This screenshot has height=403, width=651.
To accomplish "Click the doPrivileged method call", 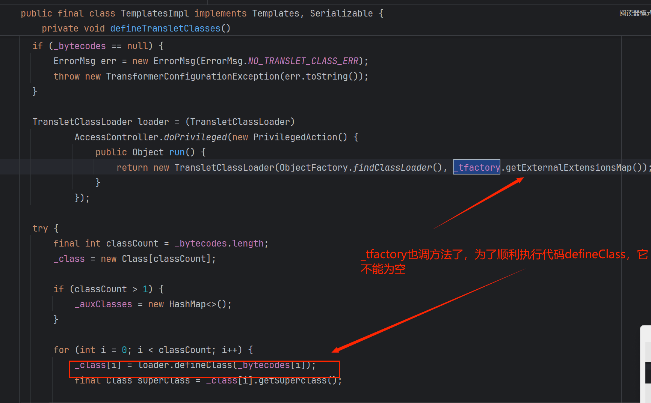I will [x=195, y=137].
